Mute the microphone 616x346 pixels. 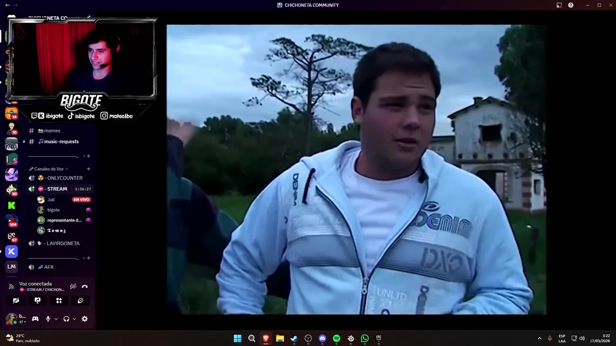click(48, 319)
